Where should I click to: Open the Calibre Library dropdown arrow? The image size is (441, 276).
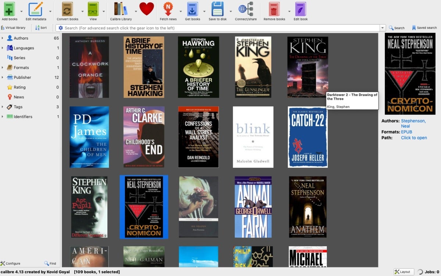click(x=136, y=11)
